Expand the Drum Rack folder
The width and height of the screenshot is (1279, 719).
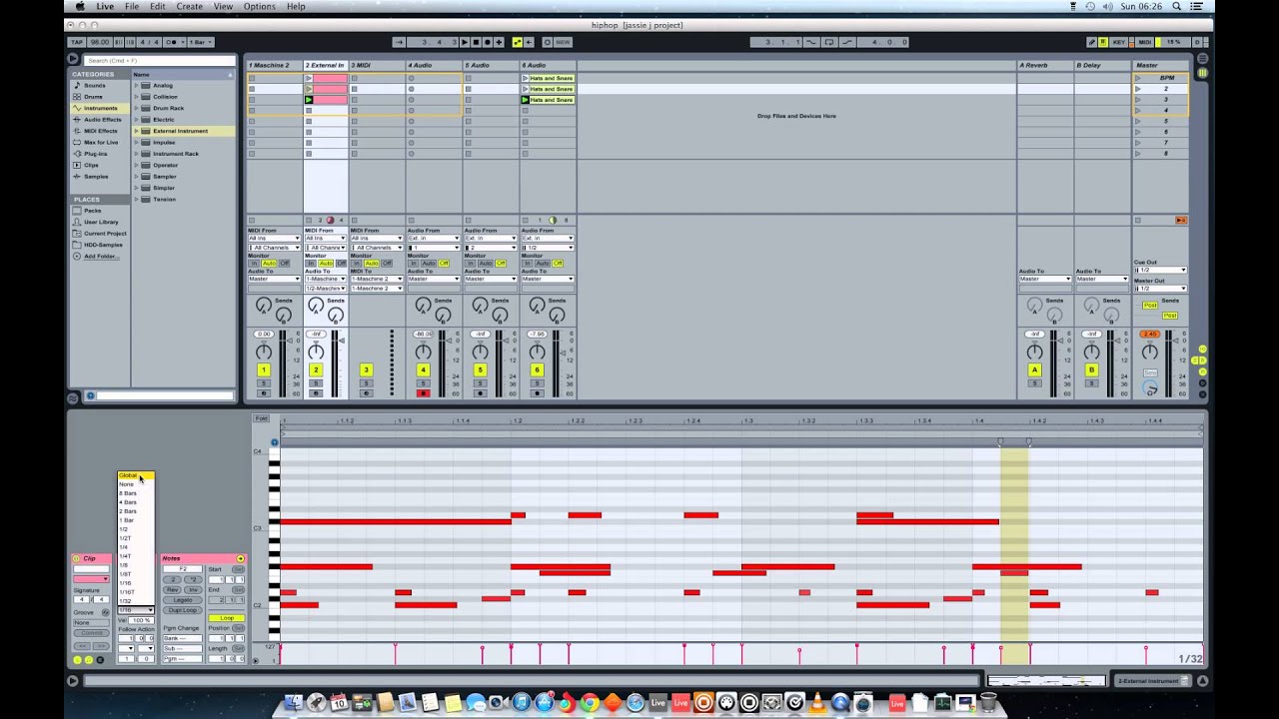click(137, 108)
